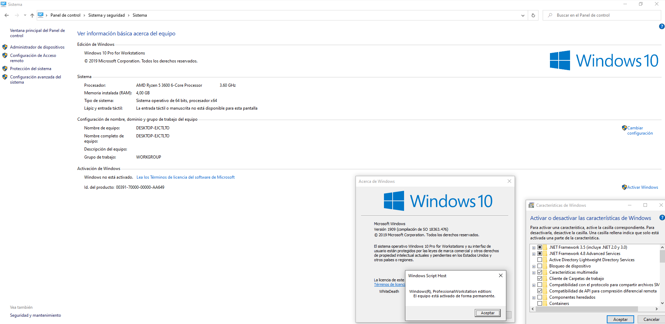The image size is (665, 324).
Task: Uncheck Características multimedia
Action: point(540,272)
